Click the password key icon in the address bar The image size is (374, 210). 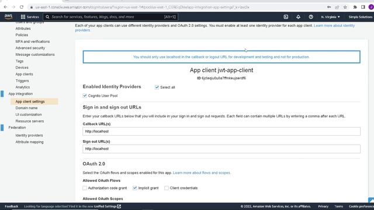point(329,7)
